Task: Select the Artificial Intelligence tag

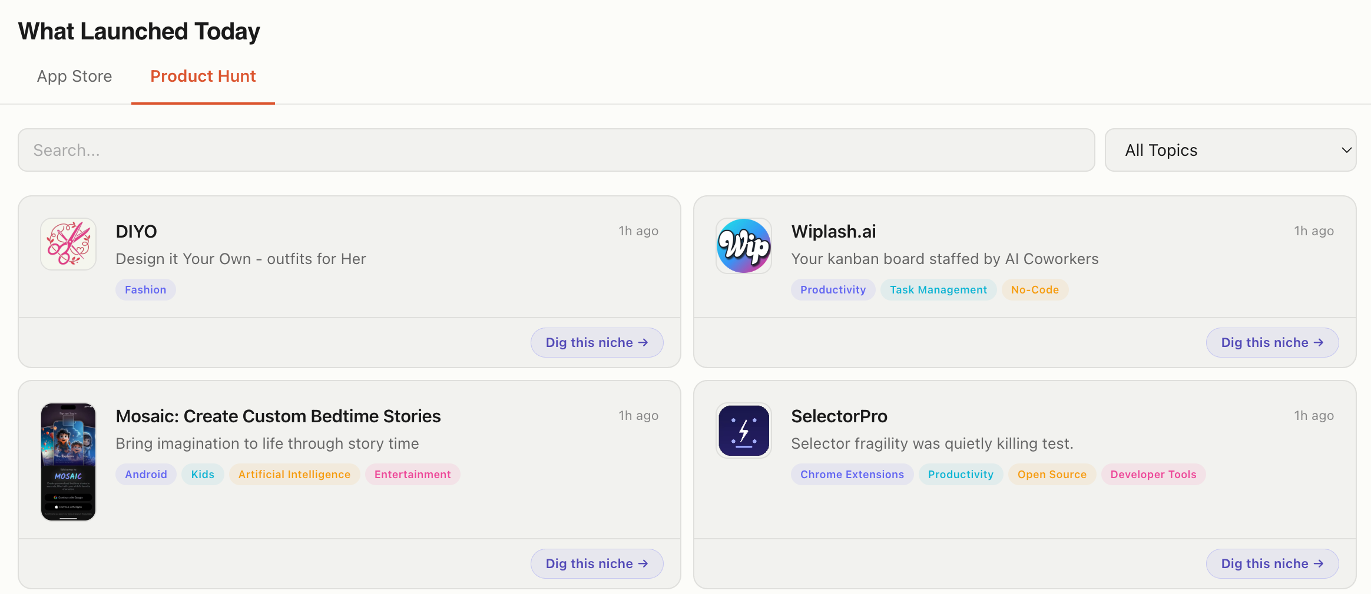Action: coord(294,475)
